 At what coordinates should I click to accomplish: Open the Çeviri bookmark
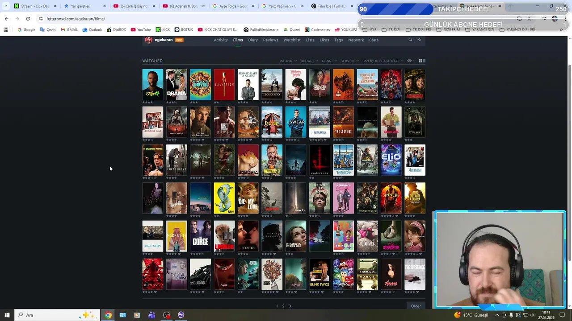48,29
